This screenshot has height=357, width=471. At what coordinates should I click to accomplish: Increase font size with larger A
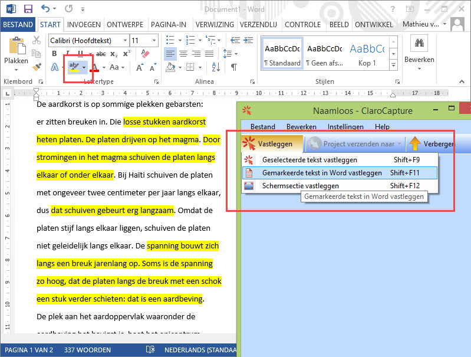pos(140,67)
